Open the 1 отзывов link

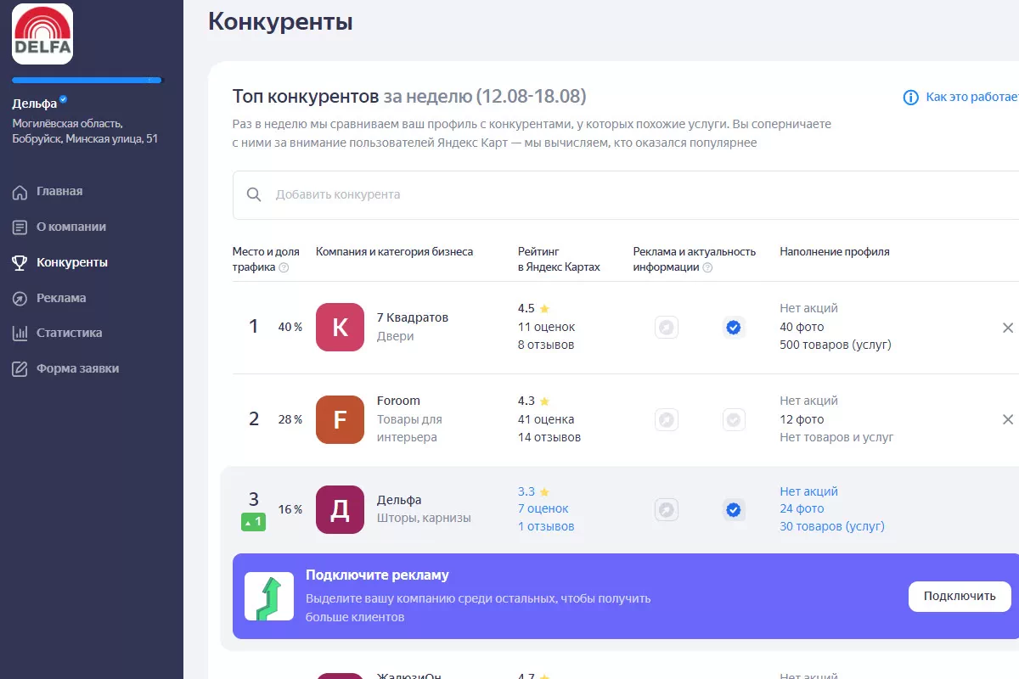click(546, 526)
